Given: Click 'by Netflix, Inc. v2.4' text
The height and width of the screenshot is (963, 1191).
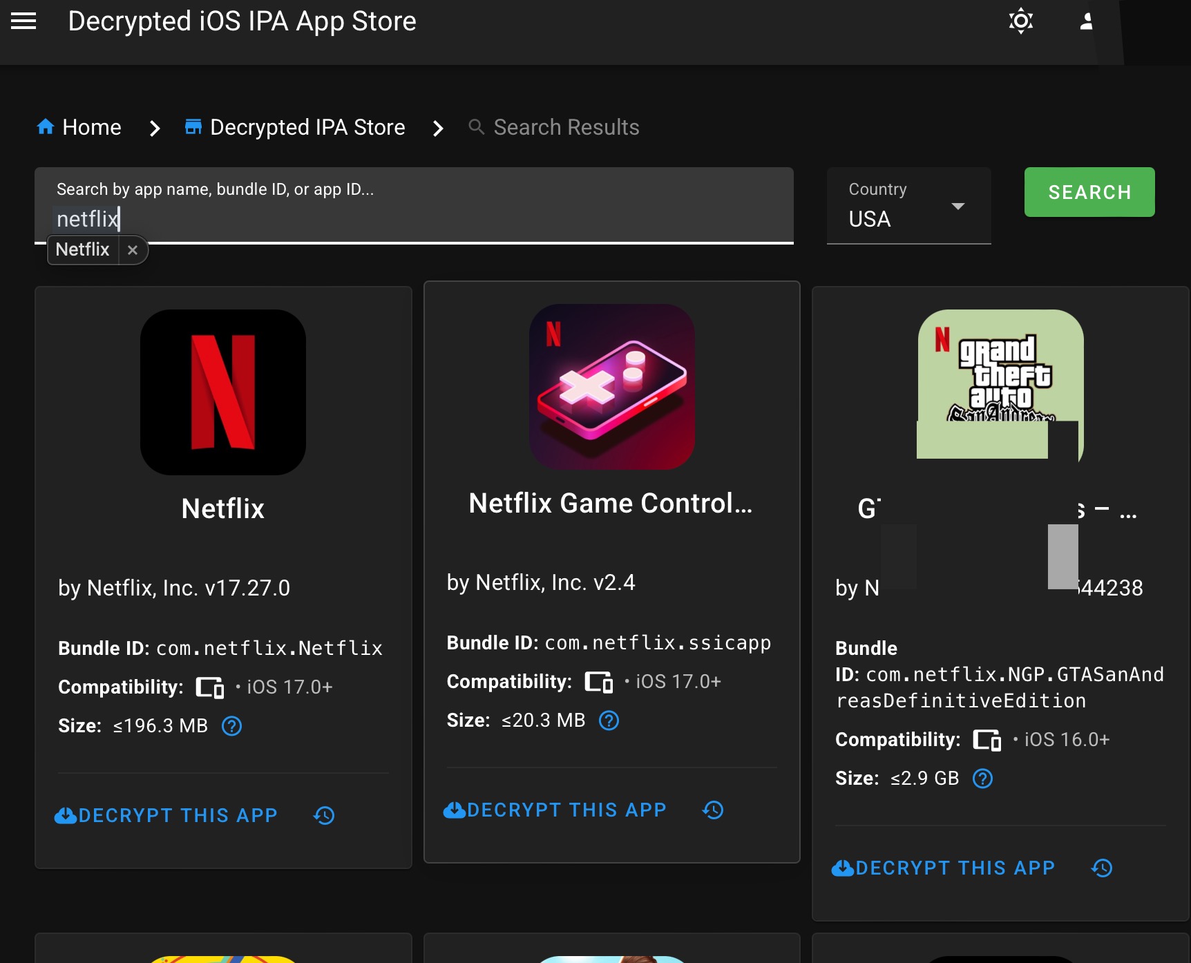Looking at the screenshot, I should (541, 582).
